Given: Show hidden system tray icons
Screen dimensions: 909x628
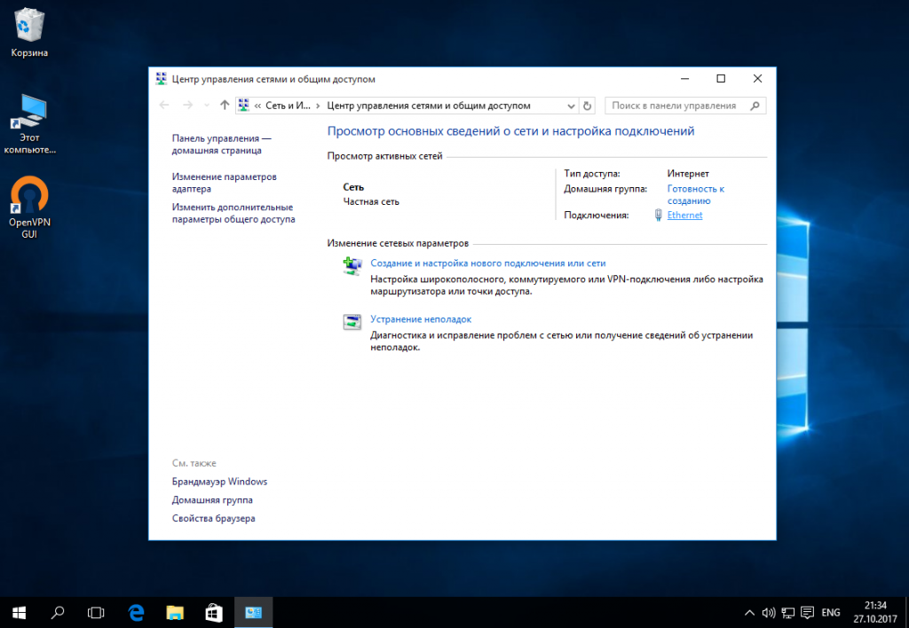Looking at the screenshot, I should click(749, 612).
